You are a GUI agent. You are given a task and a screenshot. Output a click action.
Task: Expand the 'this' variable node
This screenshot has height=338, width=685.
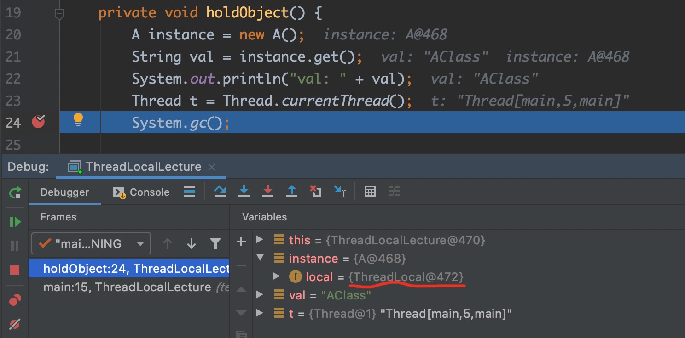coord(260,240)
